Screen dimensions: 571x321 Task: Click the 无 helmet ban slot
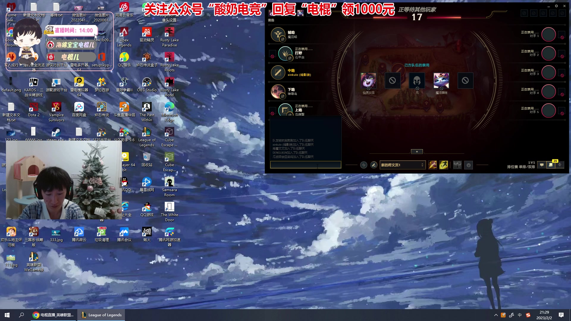(x=417, y=81)
